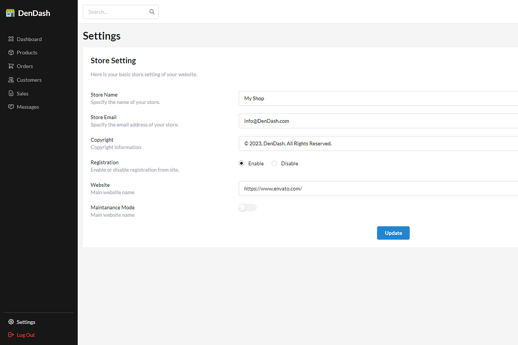Toggle the Maintanance Mode switch
This screenshot has height=345, width=518.
tap(247, 208)
